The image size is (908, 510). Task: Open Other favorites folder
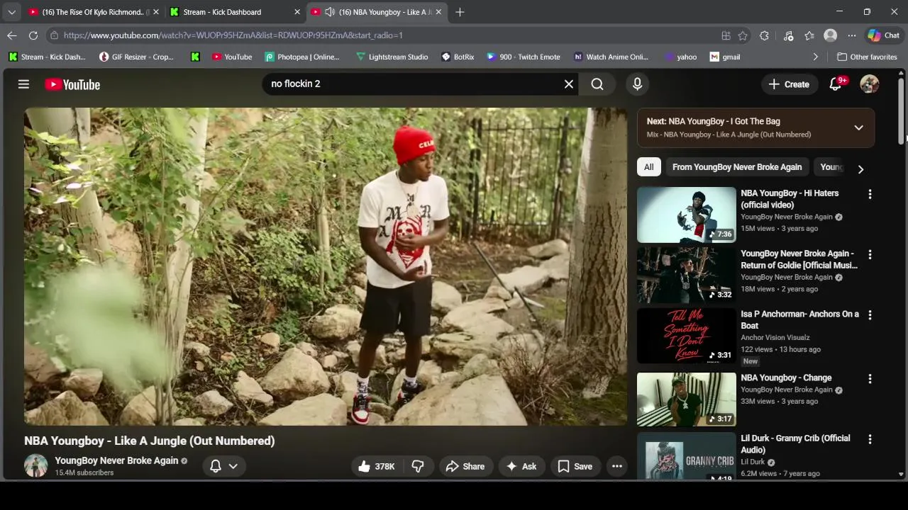[867, 57]
